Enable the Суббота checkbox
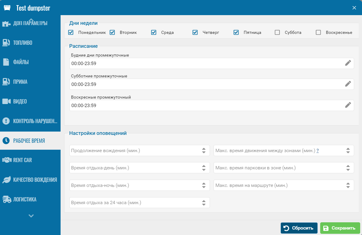 (277, 32)
